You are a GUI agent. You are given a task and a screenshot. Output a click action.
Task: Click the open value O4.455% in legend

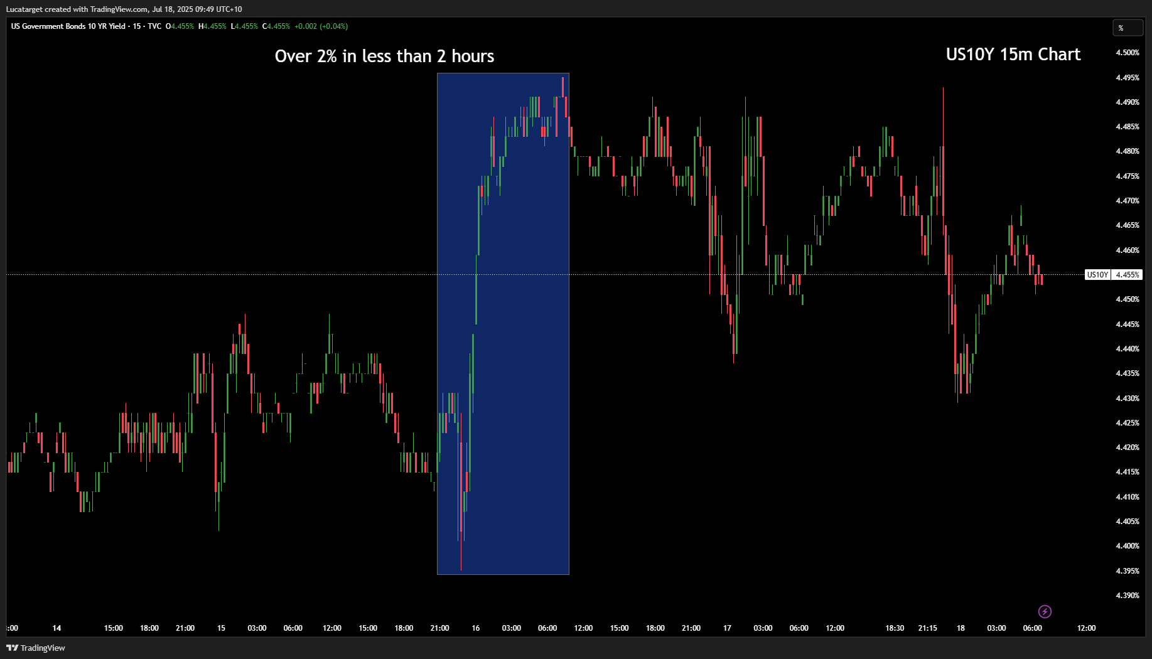click(180, 26)
